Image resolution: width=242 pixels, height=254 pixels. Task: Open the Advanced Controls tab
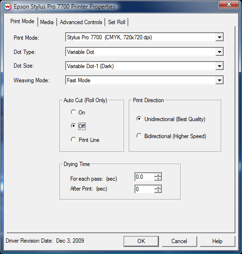(x=81, y=22)
